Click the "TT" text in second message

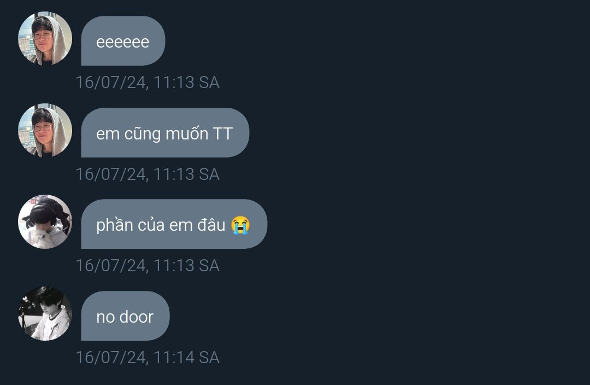point(223,134)
